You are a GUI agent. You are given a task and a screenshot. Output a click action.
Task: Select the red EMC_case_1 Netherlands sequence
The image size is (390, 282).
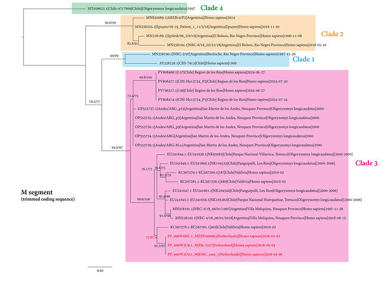click(225, 254)
